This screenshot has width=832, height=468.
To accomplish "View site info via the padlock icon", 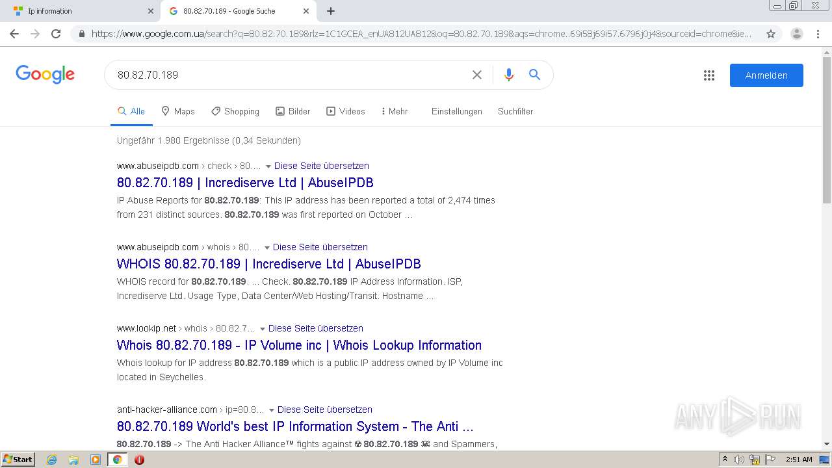I will (x=82, y=34).
